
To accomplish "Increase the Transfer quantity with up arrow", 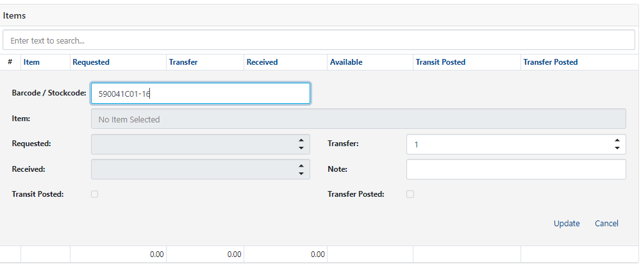I will pyautogui.click(x=617, y=140).
